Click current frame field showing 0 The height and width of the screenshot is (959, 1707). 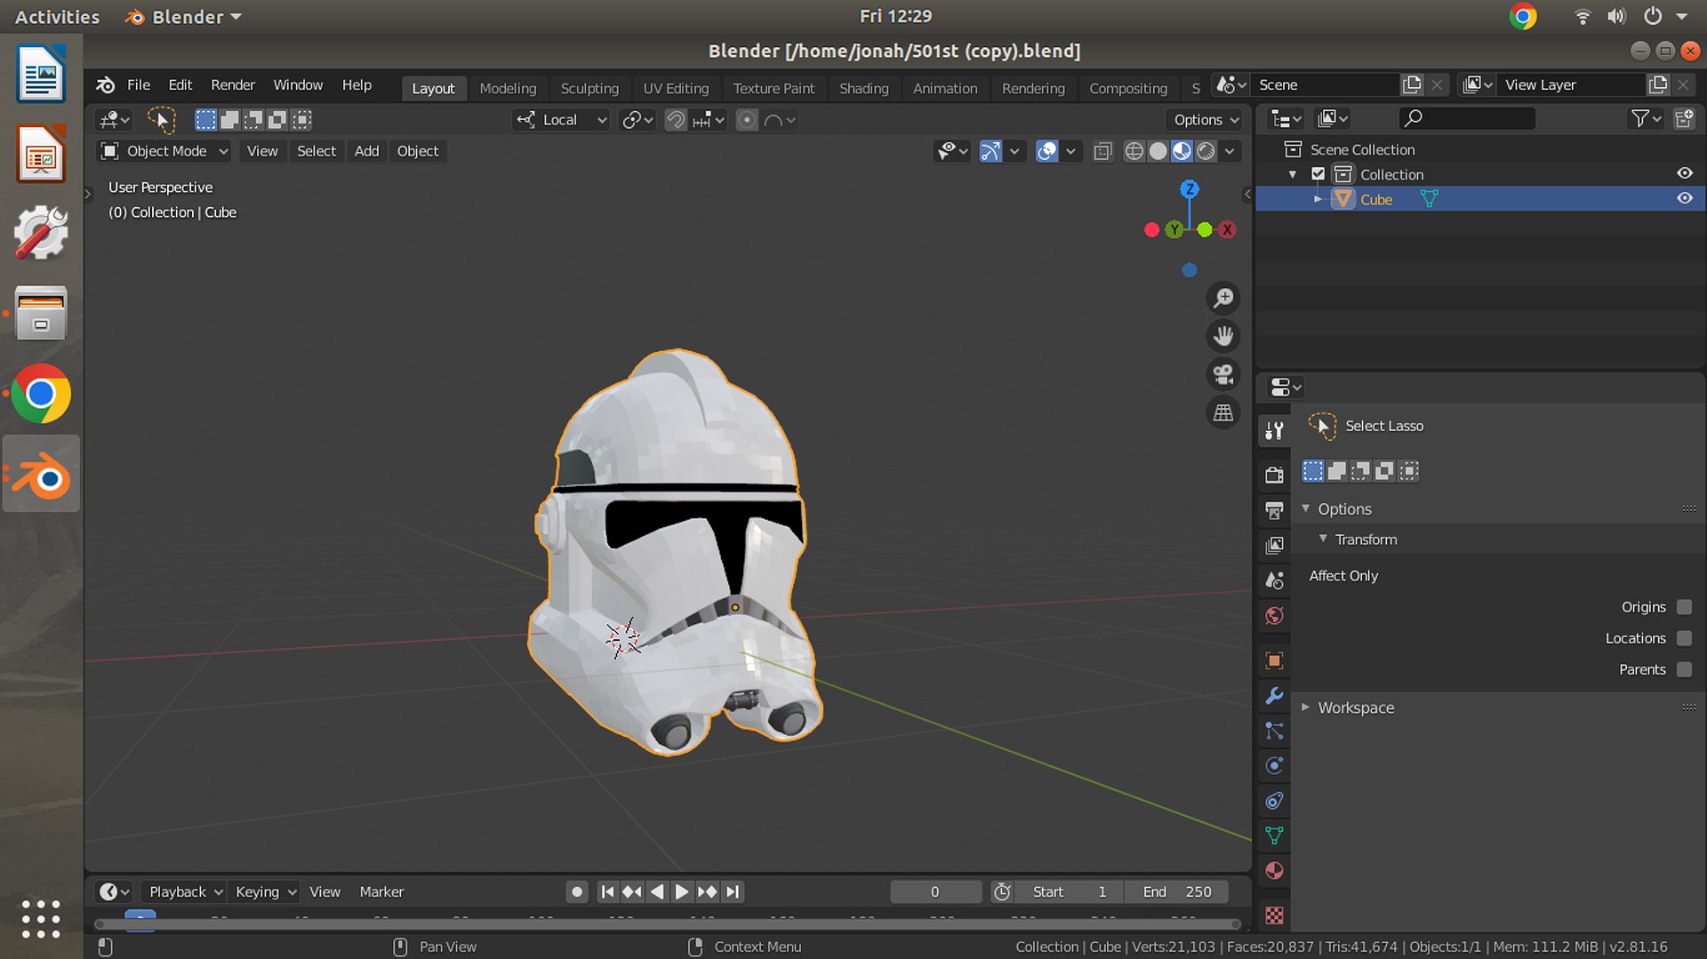pos(935,891)
